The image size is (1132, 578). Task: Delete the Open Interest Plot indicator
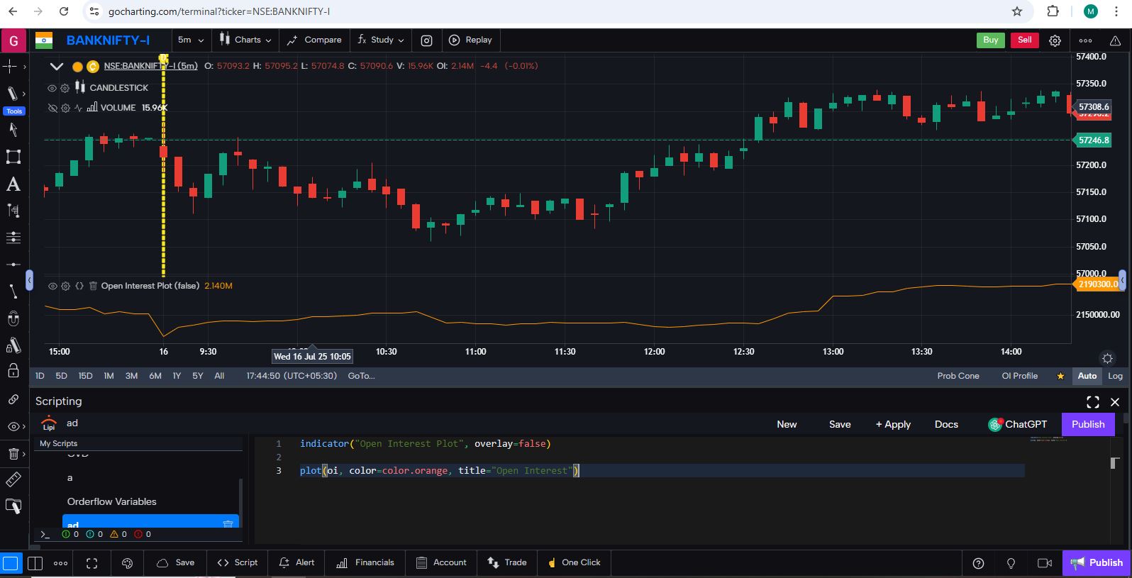tap(93, 286)
